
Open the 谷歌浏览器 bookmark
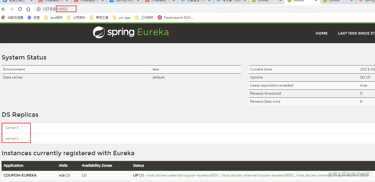pos(12,17)
